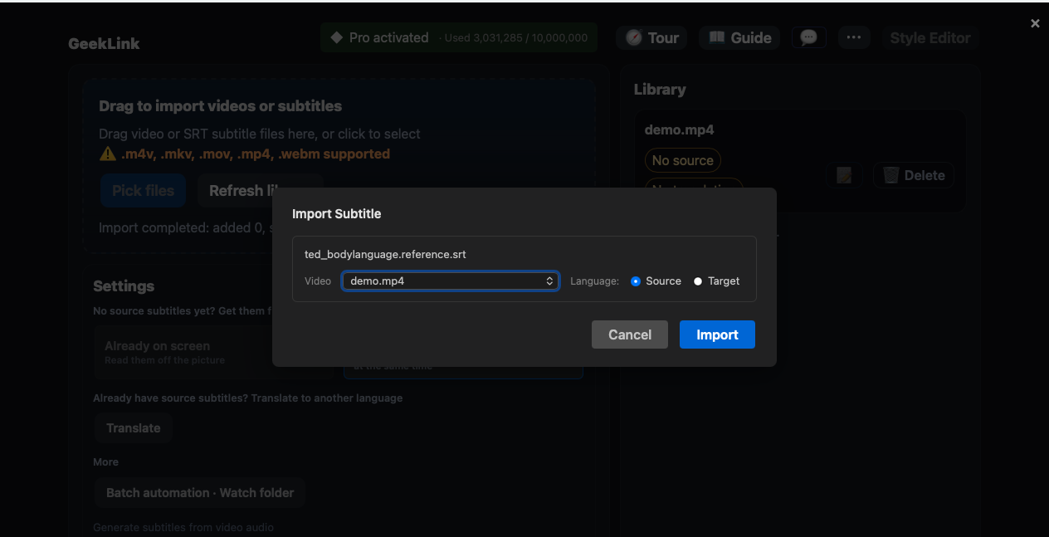Click the Library heading
Viewport: 1049px width, 537px height.
[x=660, y=89]
